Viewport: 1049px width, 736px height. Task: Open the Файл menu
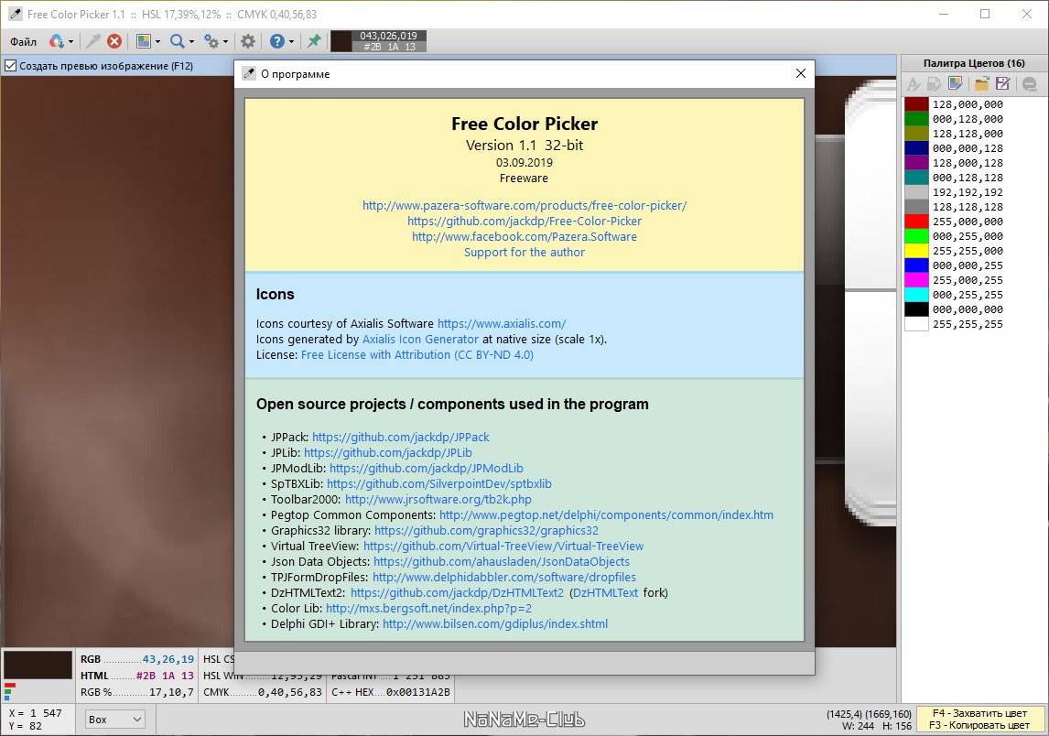tap(24, 42)
